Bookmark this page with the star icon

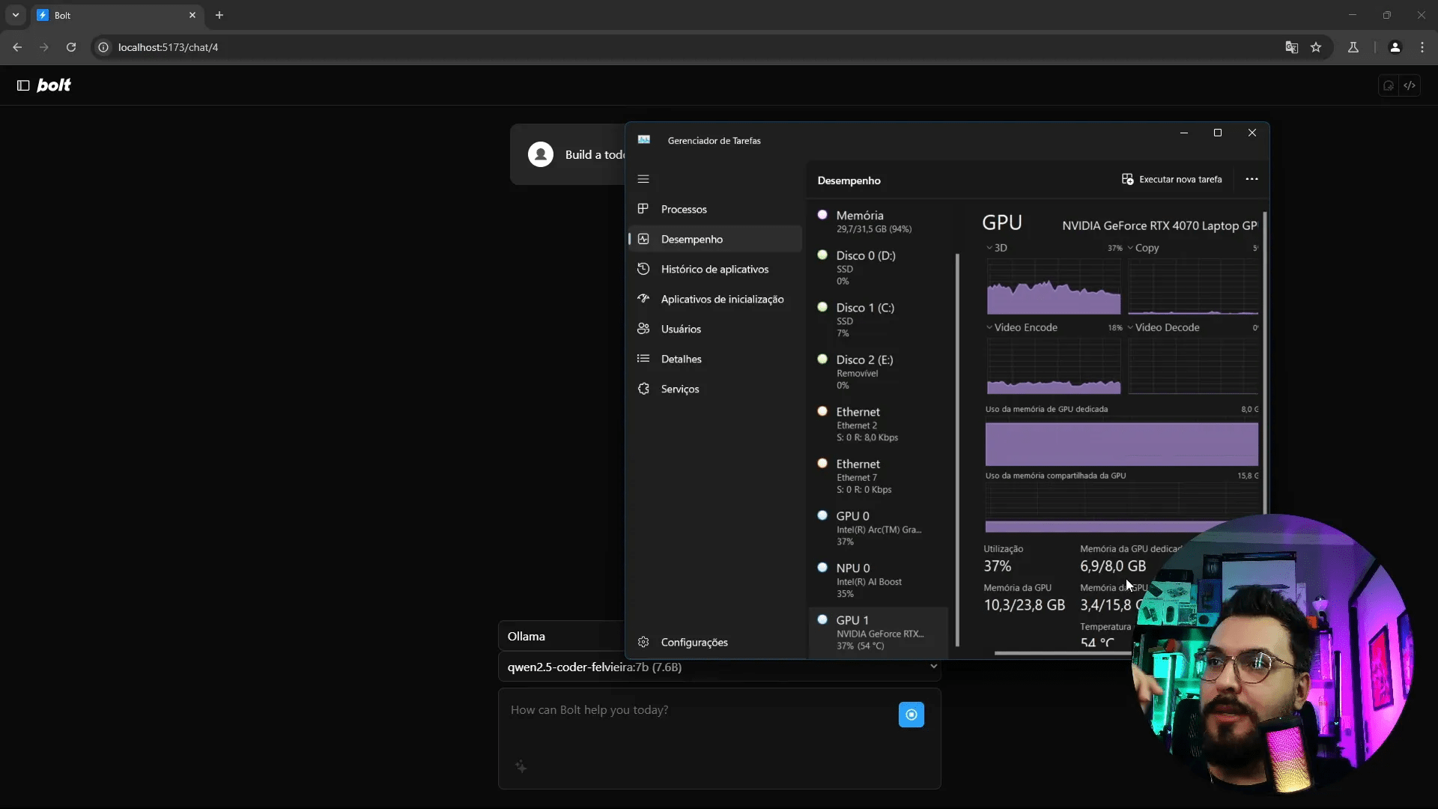click(1316, 47)
